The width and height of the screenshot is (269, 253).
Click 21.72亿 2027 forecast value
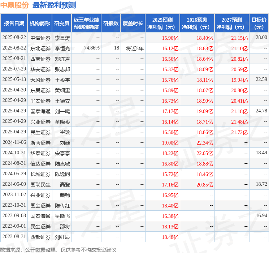tap(239, 132)
